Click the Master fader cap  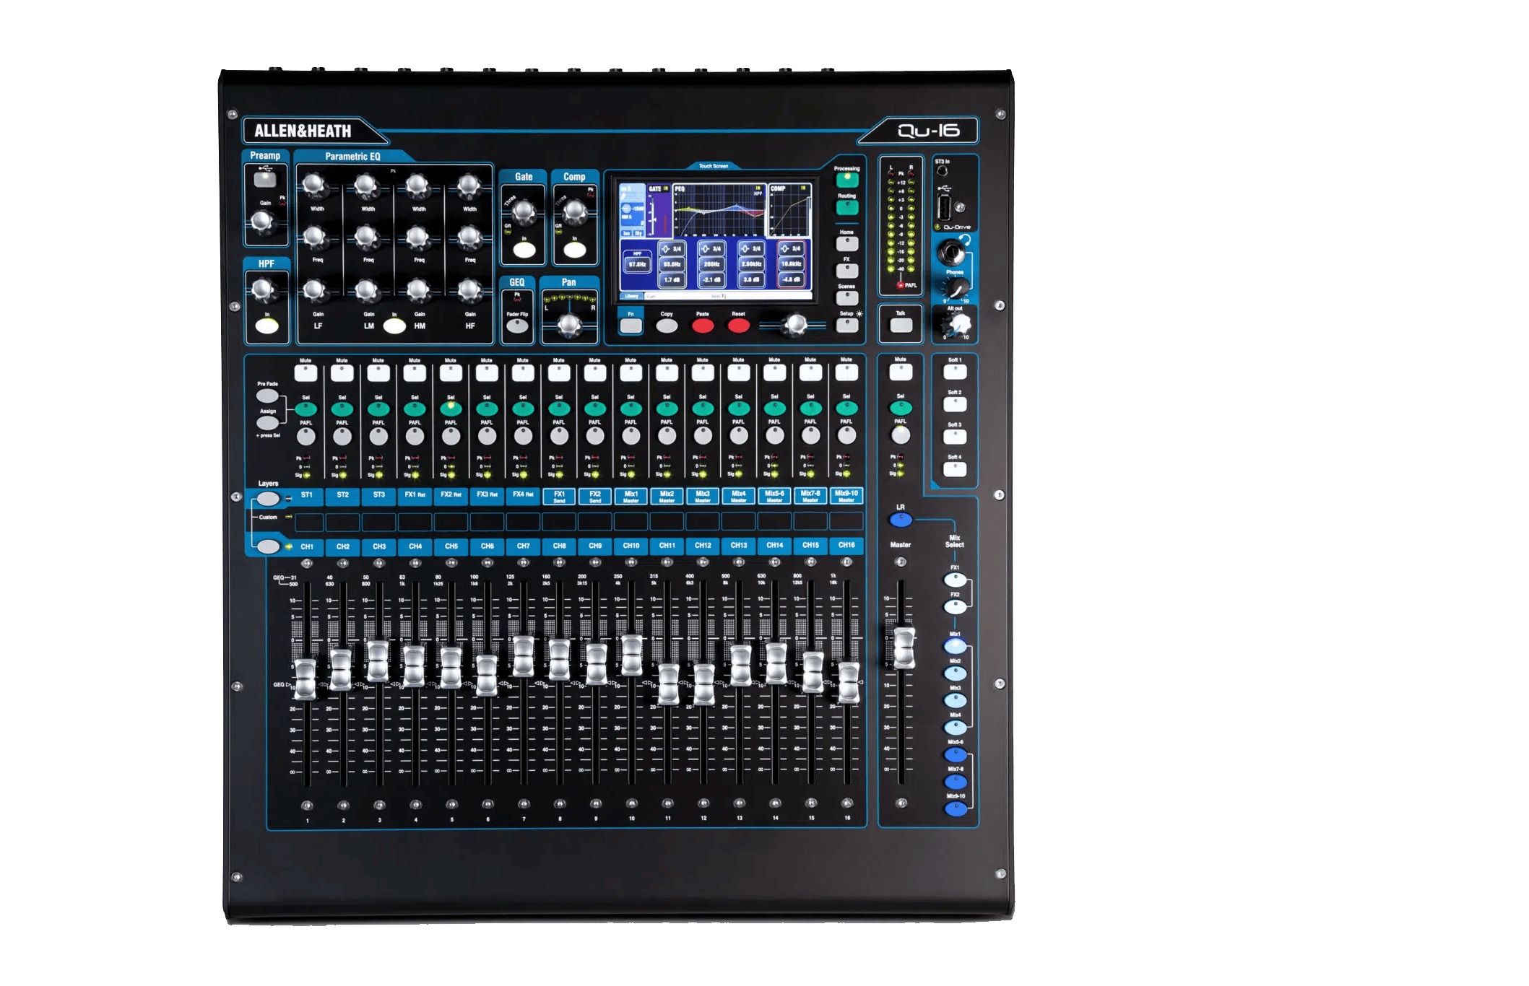coord(904,648)
